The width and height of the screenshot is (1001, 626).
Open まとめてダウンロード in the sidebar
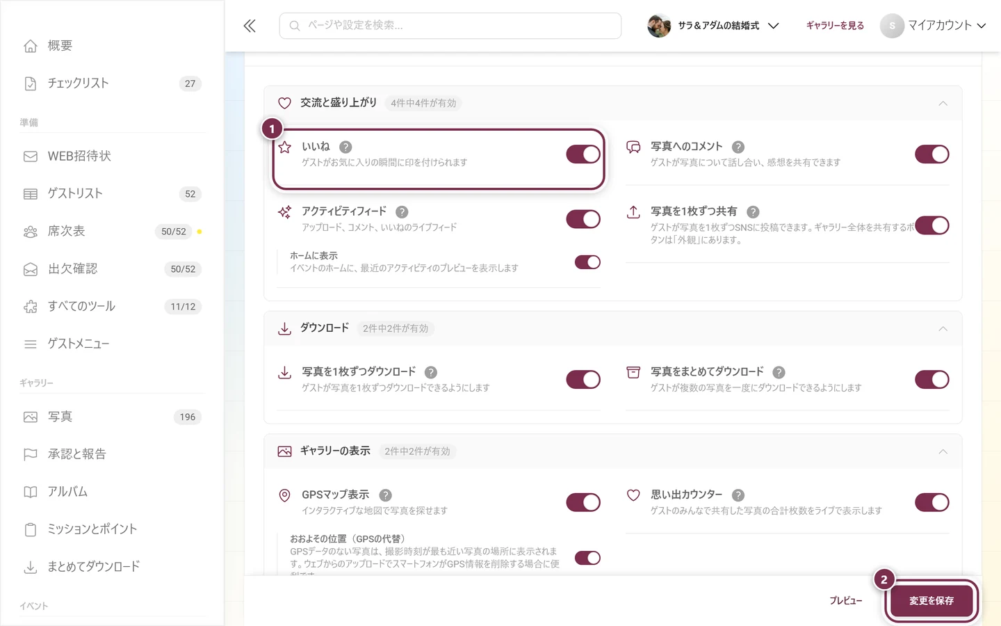[111, 567]
